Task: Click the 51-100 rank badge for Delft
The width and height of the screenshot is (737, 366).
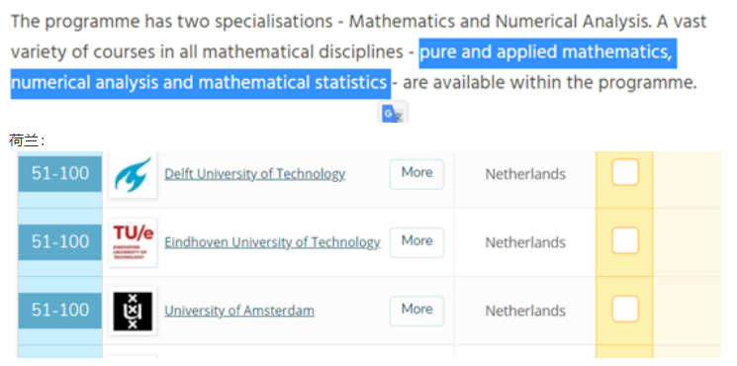Action: (x=59, y=174)
